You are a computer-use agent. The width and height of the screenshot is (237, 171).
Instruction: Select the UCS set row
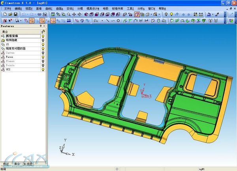(x=21, y=70)
